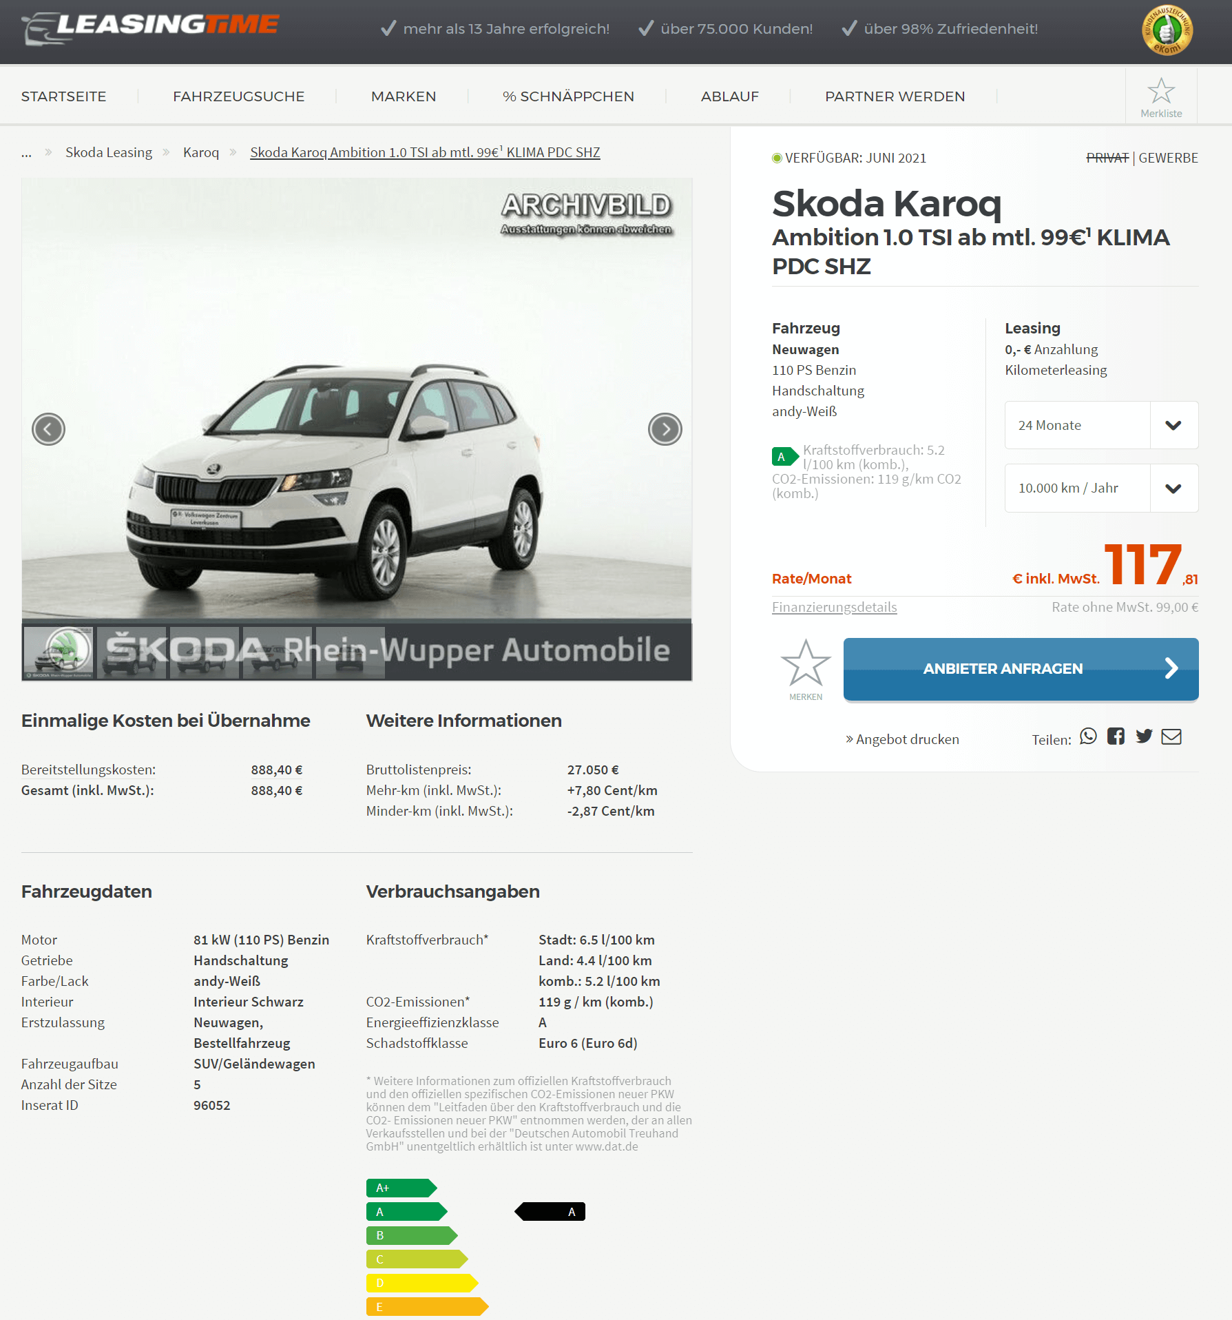
Task: Click monthly rate 117,81
Action: point(1151,564)
